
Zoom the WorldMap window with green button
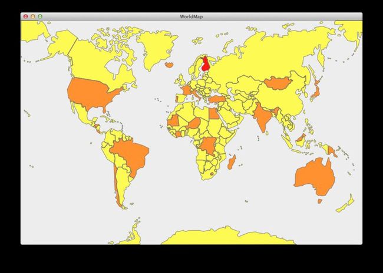pos(40,16)
